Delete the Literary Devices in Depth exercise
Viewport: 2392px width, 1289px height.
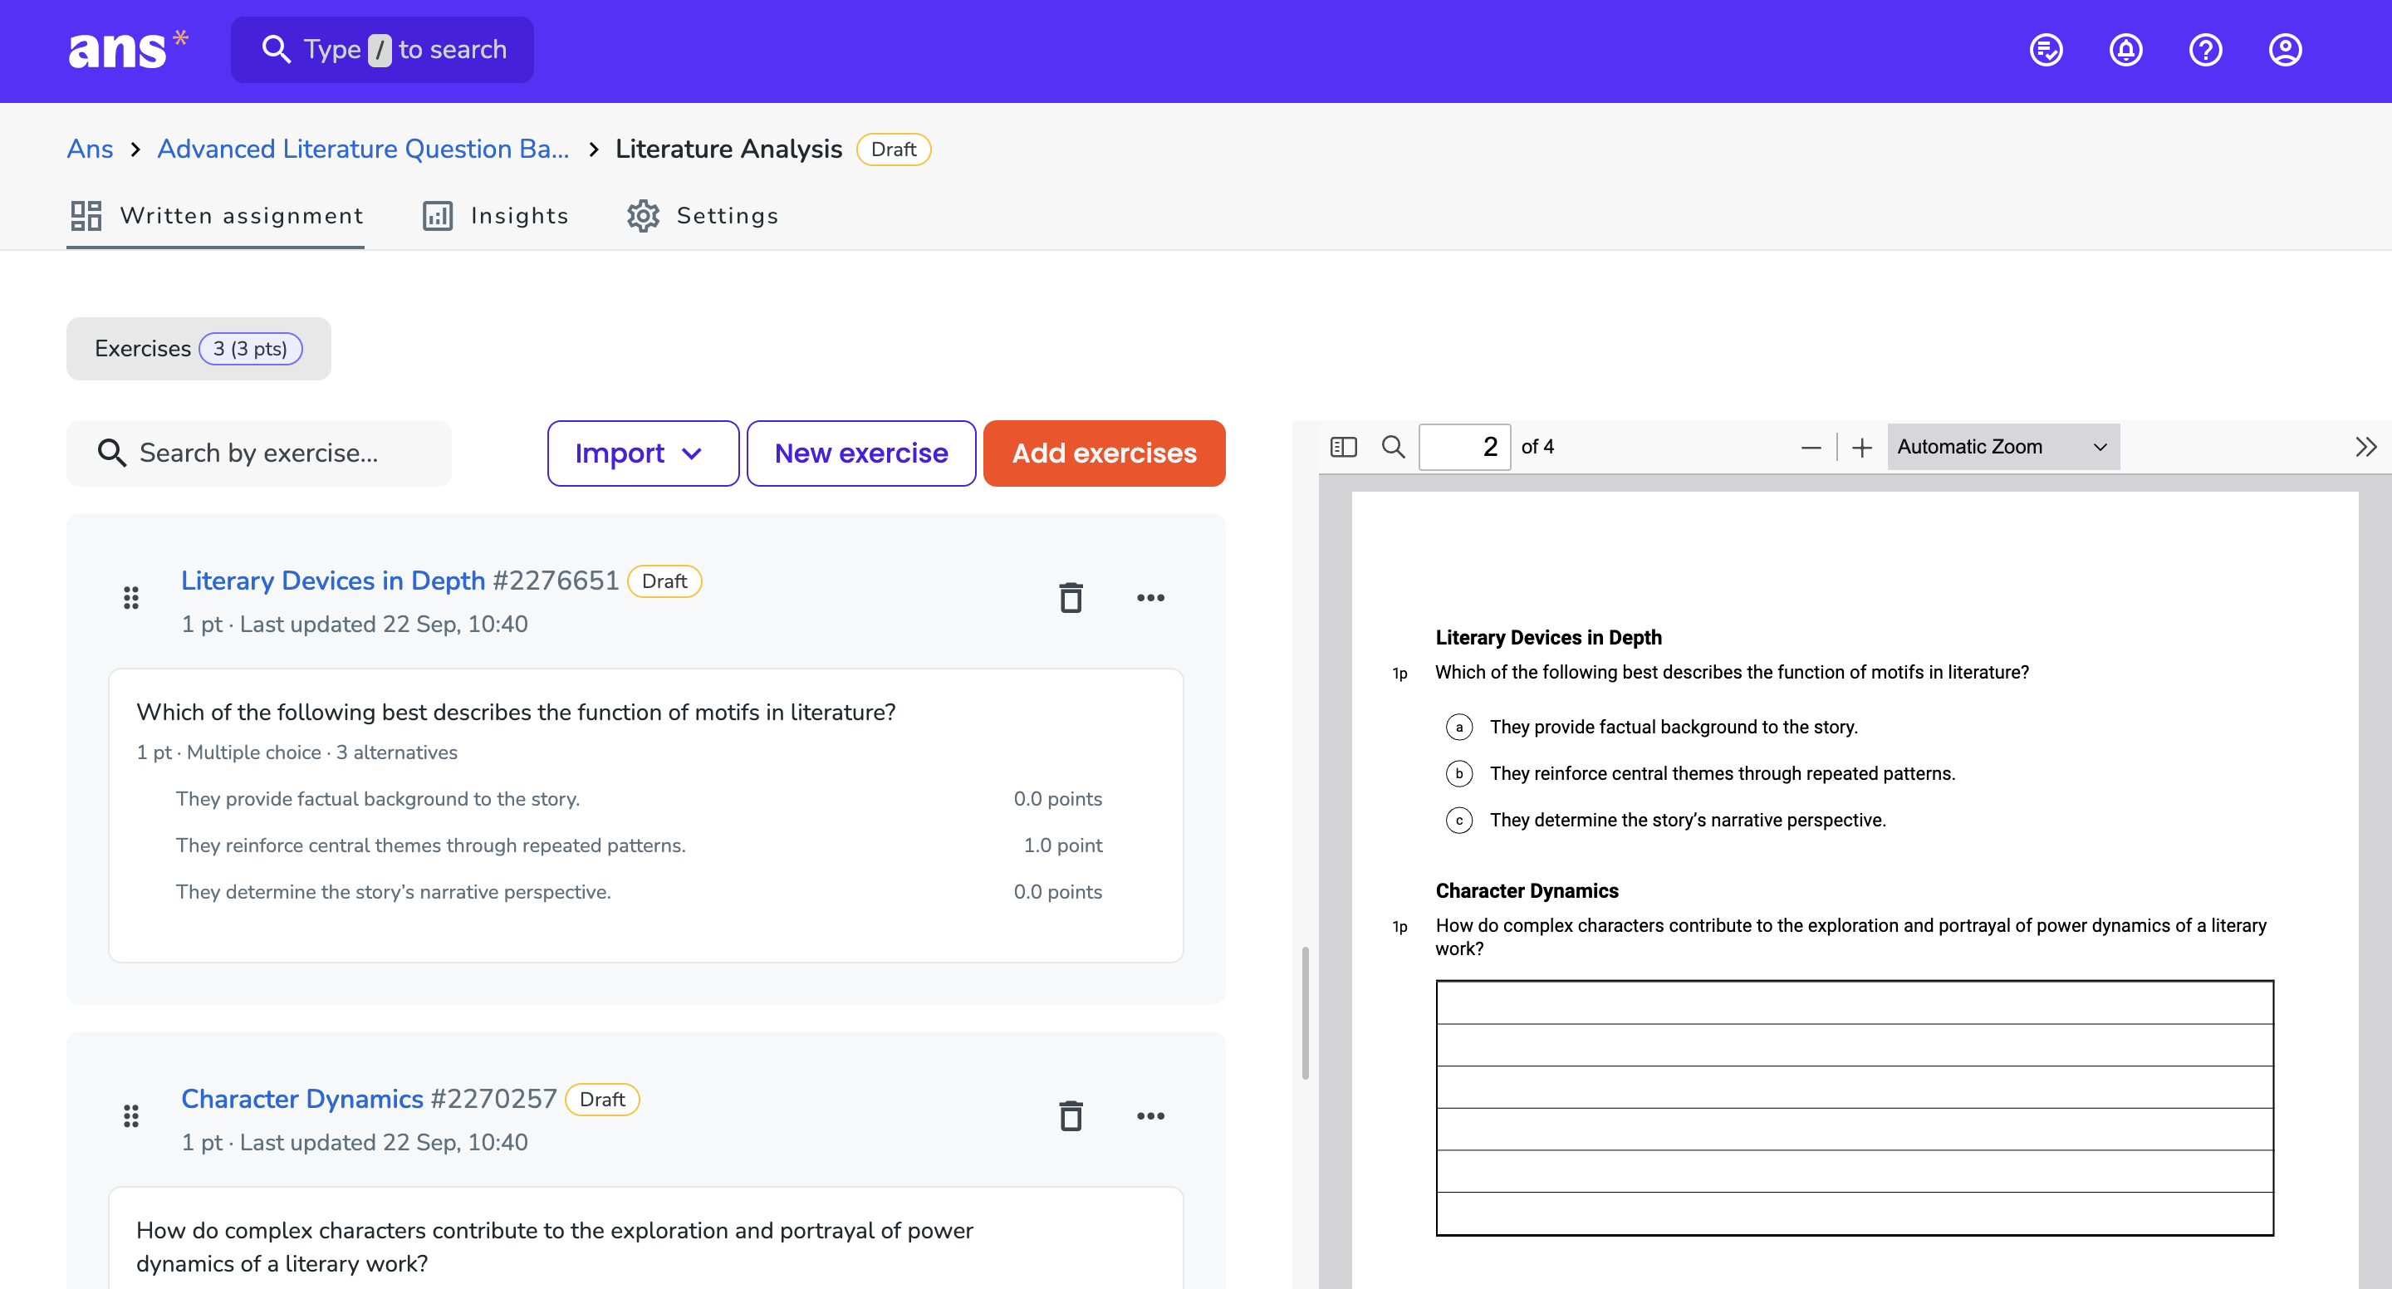[x=1071, y=597]
